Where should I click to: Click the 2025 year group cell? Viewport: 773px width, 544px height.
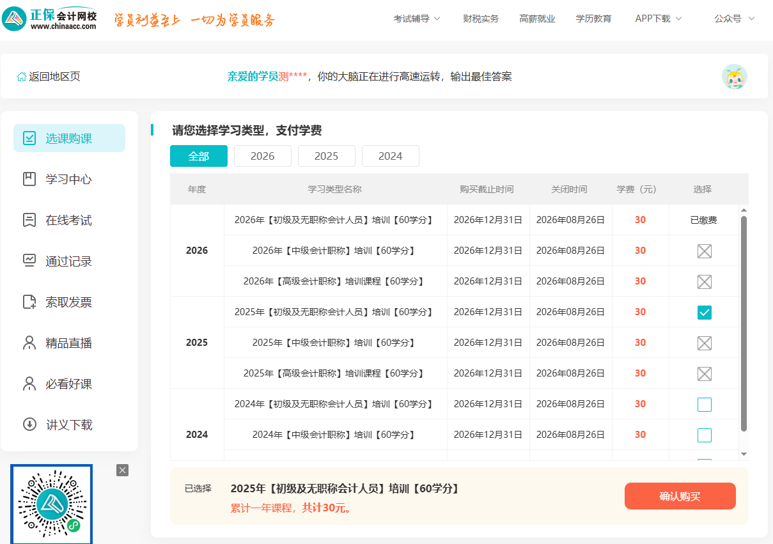coord(197,343)
